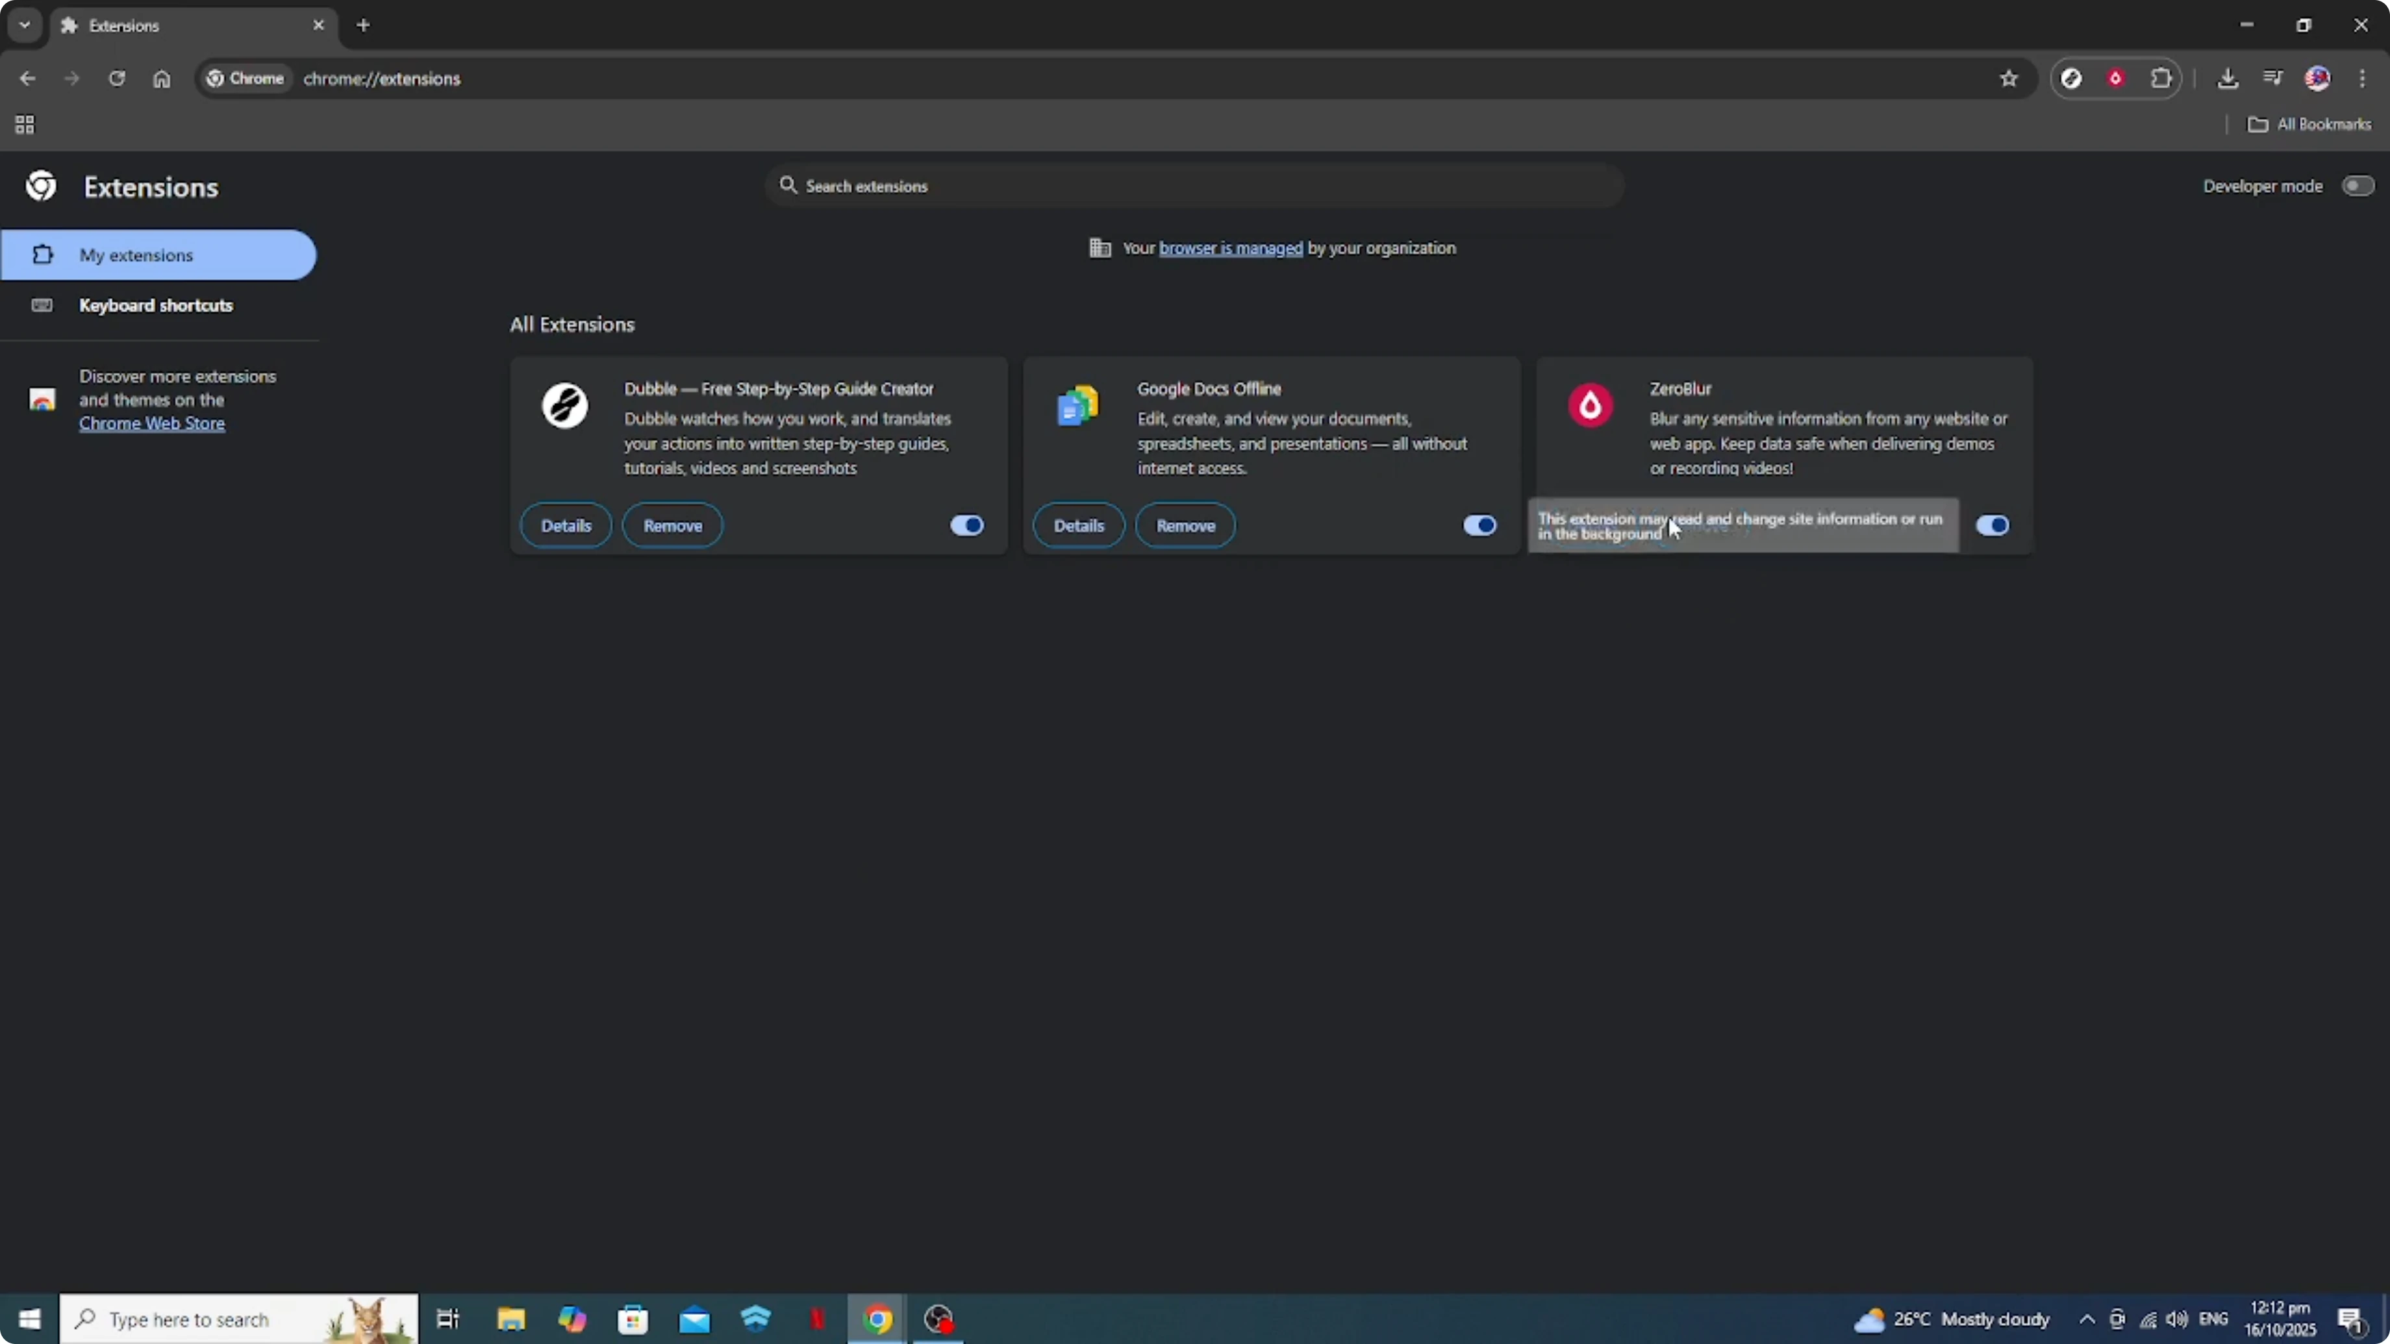Select My extensions in sidebar

click(158, 255)
